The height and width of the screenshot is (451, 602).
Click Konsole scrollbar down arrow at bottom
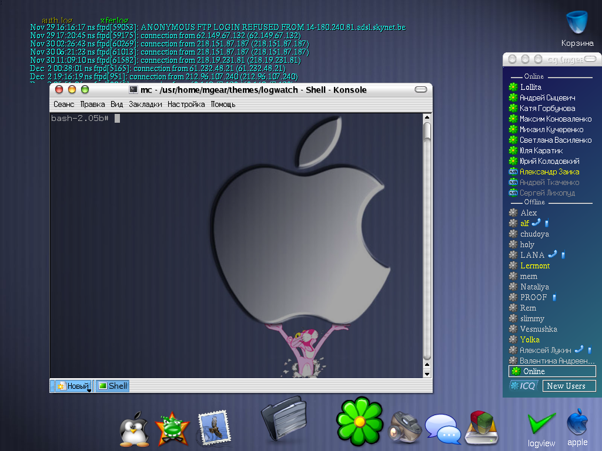tap(427, 374)
